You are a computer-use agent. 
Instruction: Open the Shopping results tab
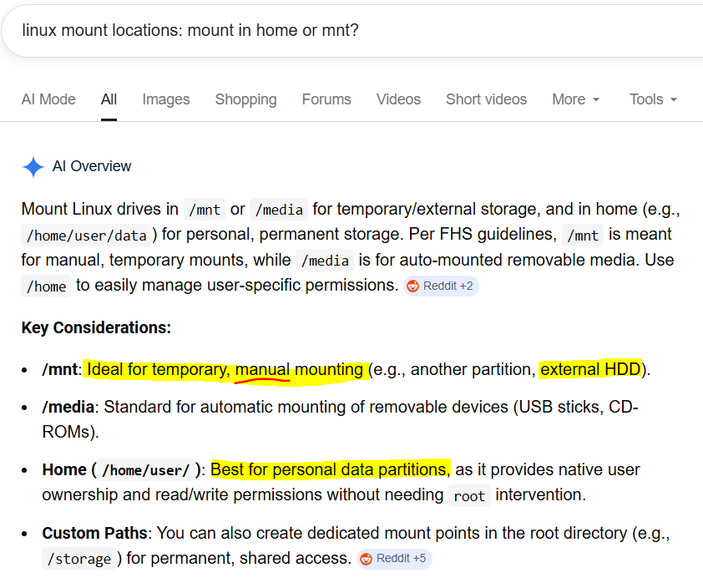245,99
